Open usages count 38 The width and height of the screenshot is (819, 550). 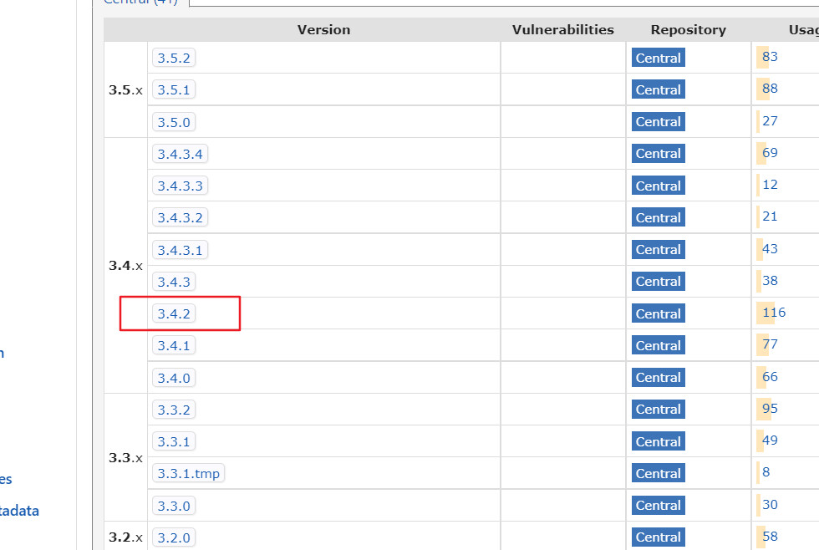coord(770,281)
